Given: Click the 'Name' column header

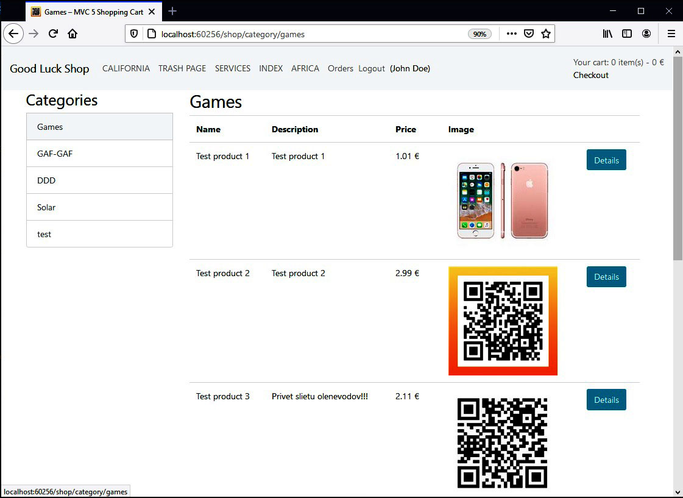Looking at the screenshot, I should (x=208, y=129).
